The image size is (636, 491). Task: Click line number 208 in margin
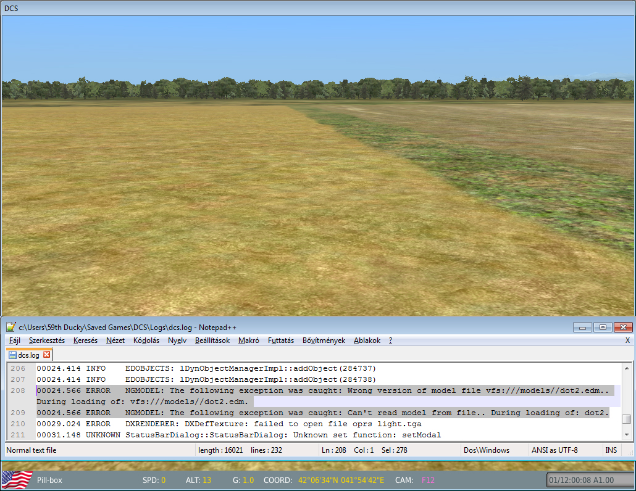pos(18,390)
